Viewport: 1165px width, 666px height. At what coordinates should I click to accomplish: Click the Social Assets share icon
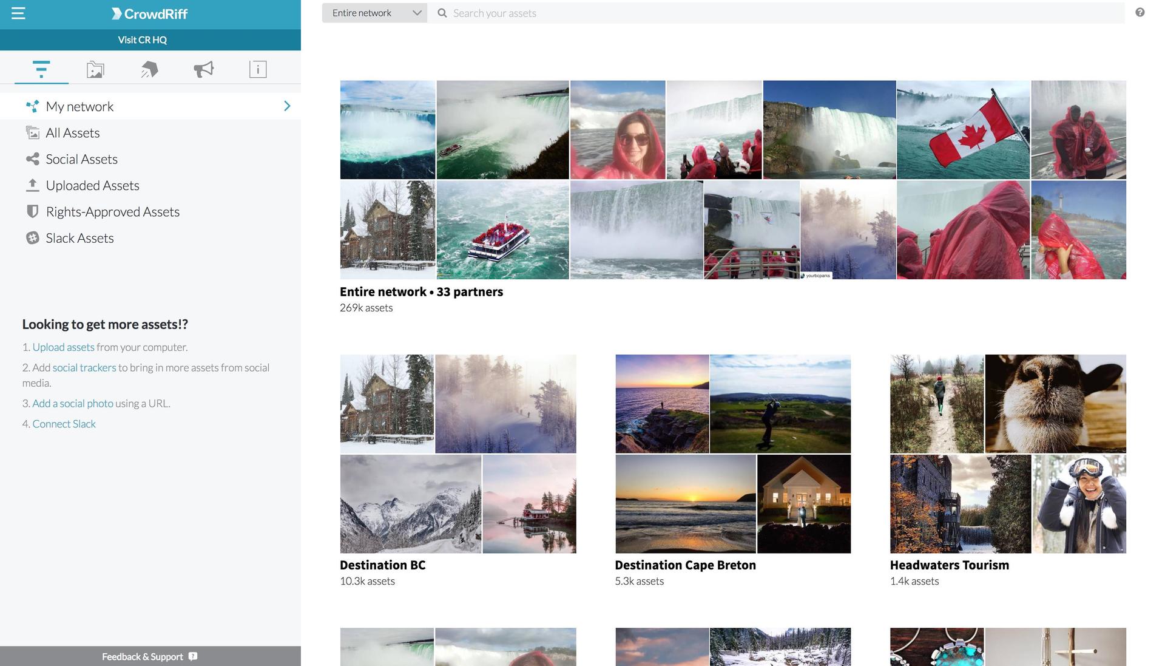pyautogui.click(x=32, y=159)
